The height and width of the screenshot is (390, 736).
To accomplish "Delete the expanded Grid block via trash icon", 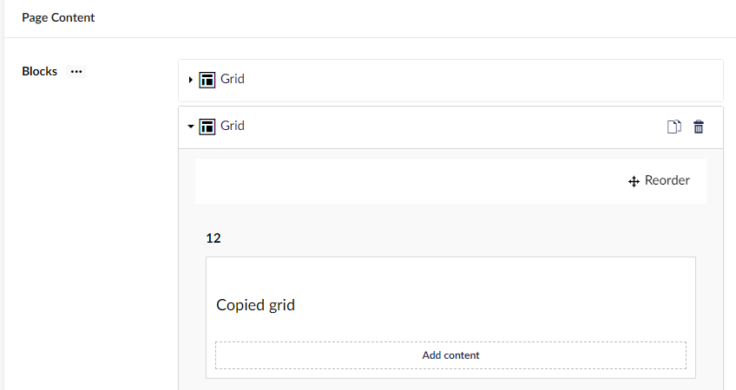I will tap(699, 127).
